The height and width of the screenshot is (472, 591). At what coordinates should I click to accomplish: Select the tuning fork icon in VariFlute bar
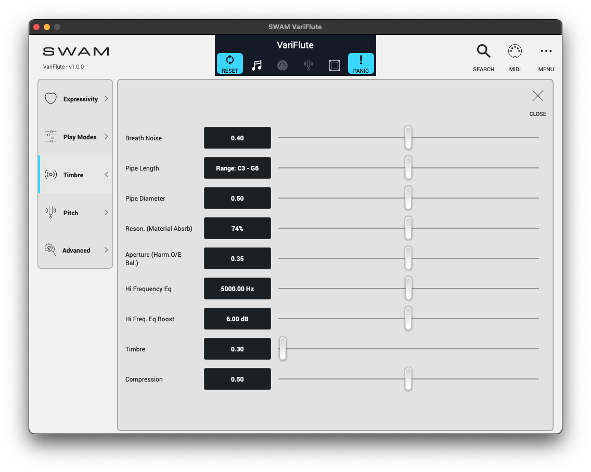pos(309,65)
